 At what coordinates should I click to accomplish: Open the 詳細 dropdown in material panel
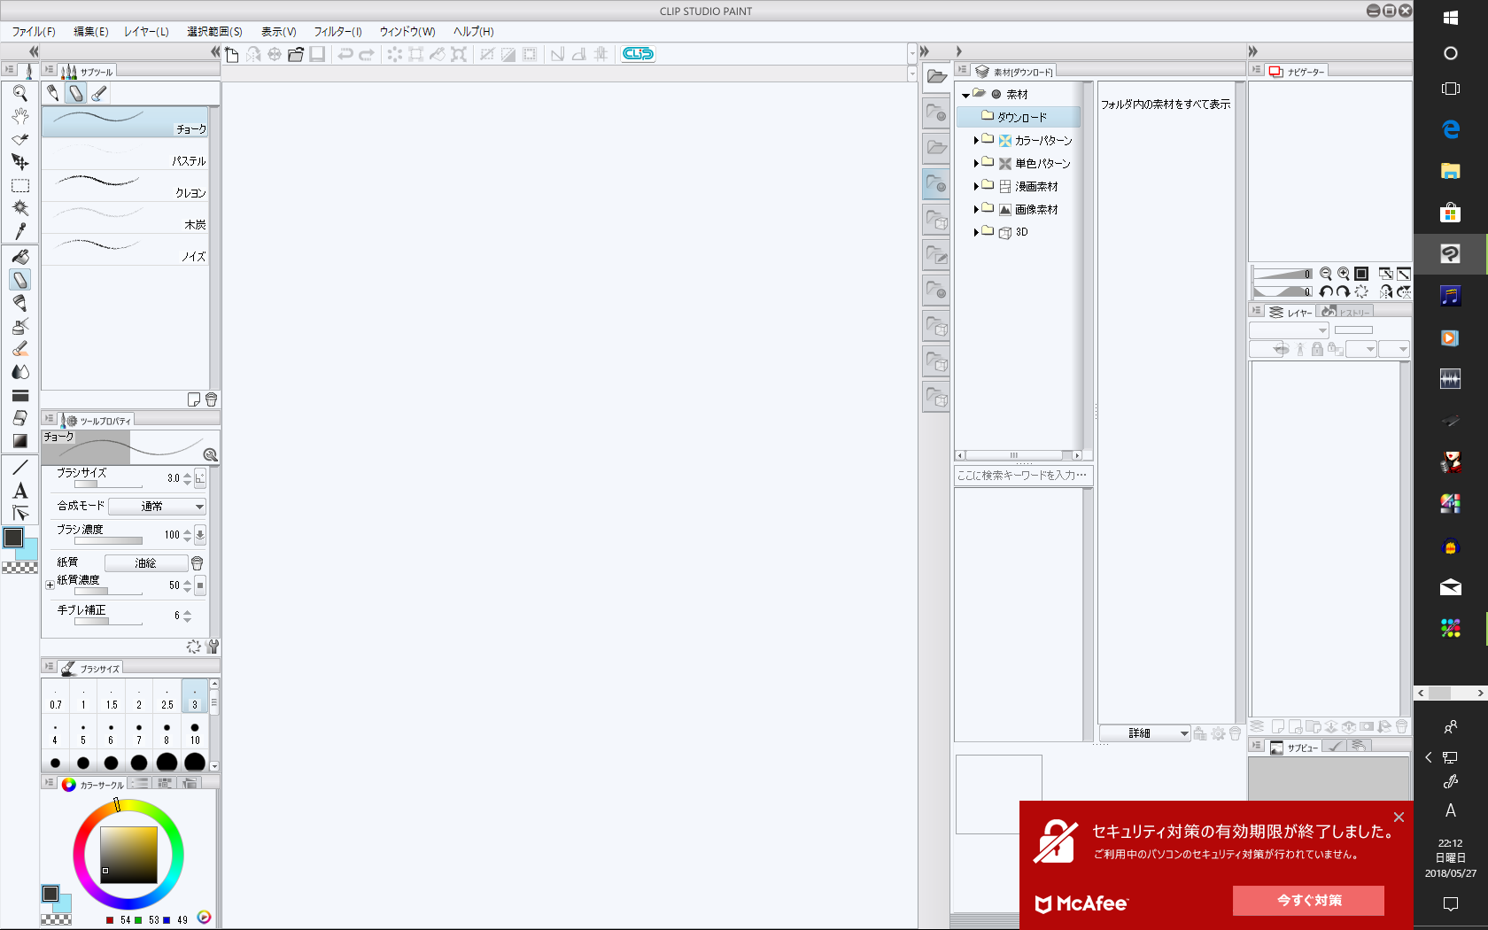[x=1144, y=733]
